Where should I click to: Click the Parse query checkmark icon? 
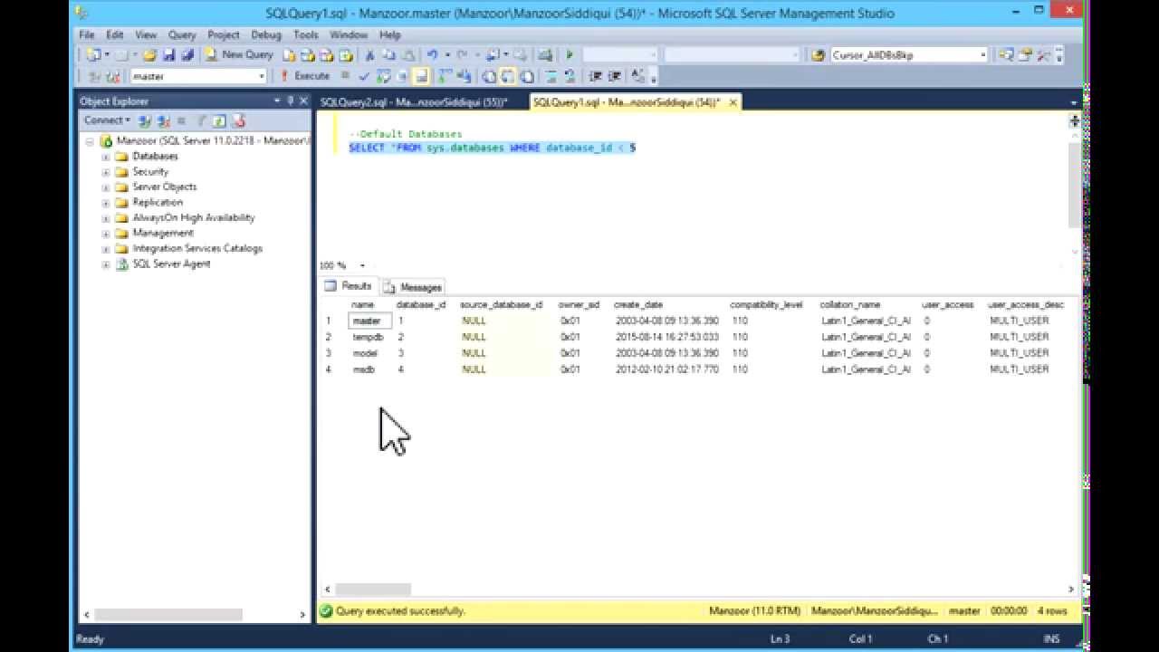point(364,76)
